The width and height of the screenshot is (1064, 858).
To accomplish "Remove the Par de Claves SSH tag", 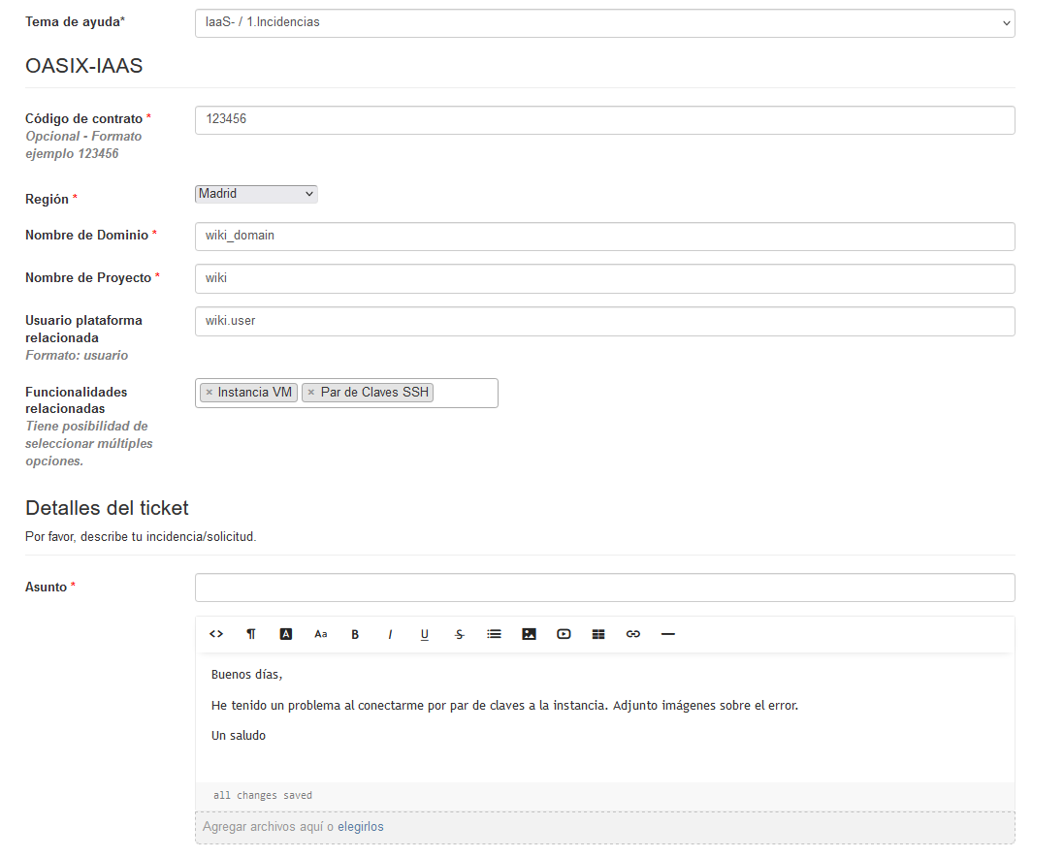I will pos(311,393).
